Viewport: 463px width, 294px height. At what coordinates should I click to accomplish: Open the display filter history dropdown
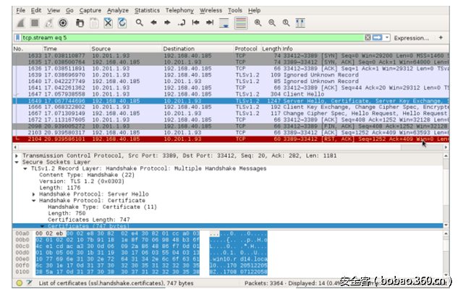387,38
